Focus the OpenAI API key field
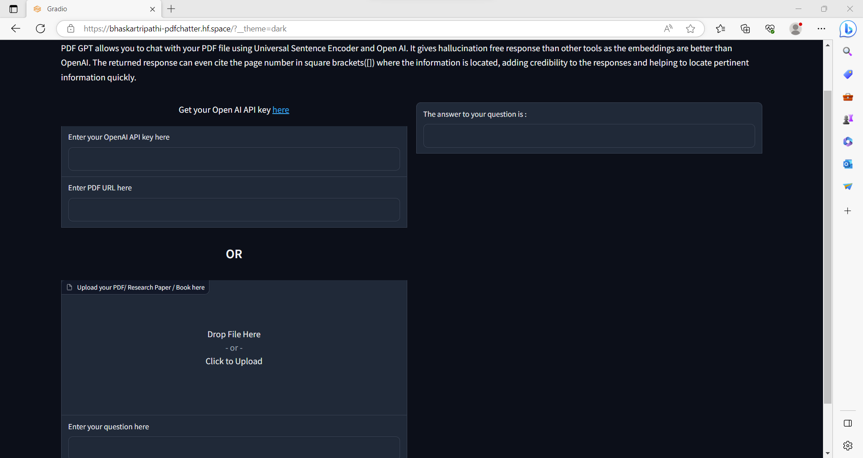Viewport: 863px width, 458px height. click(234, 159)
